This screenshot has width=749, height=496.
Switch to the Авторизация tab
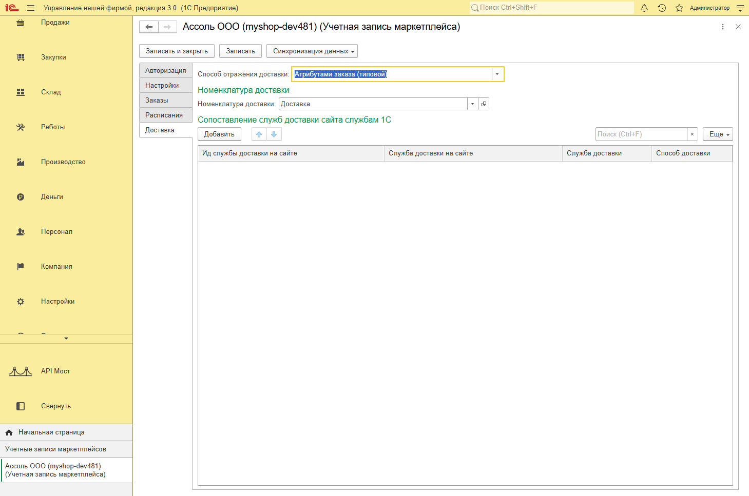(x=166, y=71)
